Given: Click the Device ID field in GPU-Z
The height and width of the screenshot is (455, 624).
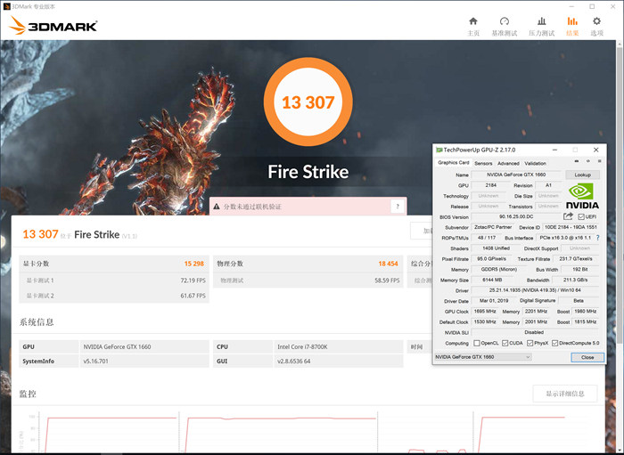Looking at the screenshot, I should (571, 227).
